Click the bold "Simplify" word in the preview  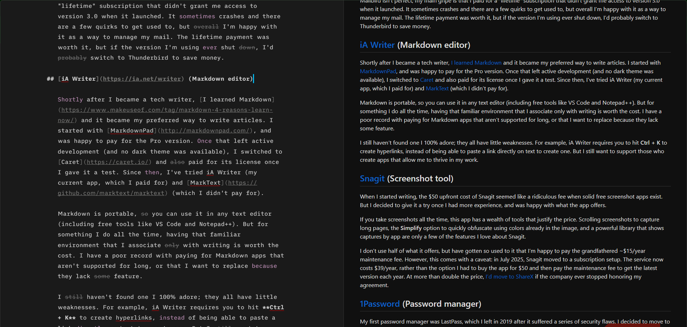point(411,228)
